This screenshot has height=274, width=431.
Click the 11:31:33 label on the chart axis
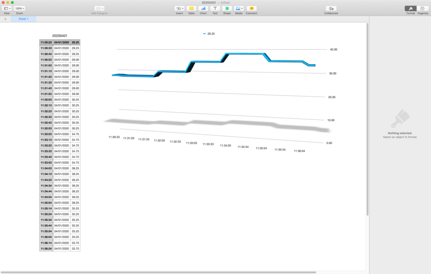point(144,139)
